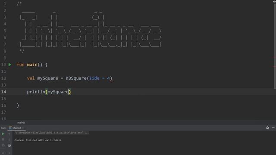Click the inspection eye icon at top right
This screenshot has height=155, width=276.
(x=274, y=2)
